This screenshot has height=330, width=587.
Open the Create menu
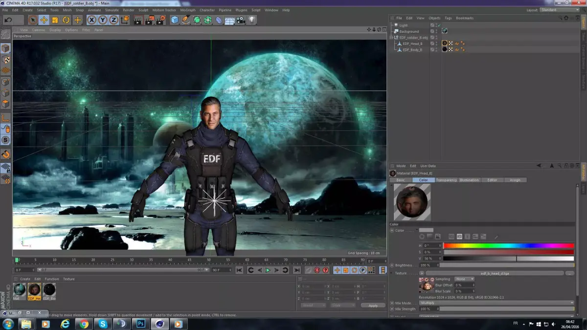[x=28, y=10]
